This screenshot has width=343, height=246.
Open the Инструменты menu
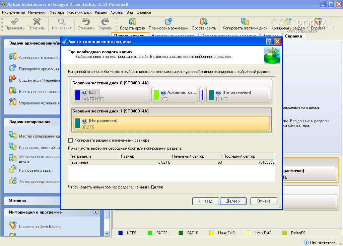13,12
